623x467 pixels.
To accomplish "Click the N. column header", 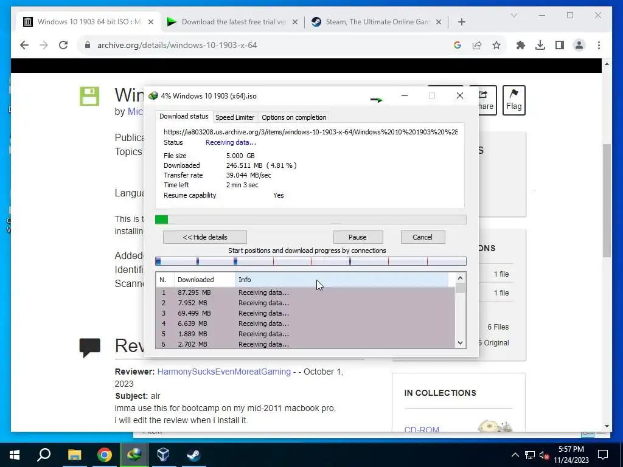I will [x=165, y=280].
